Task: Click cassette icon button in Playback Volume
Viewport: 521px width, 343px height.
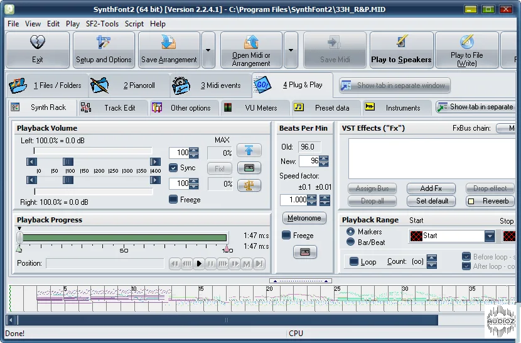Action: [249, 168]
